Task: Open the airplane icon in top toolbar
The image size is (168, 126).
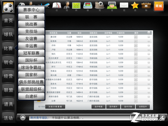Action: [x=45, y=5]
